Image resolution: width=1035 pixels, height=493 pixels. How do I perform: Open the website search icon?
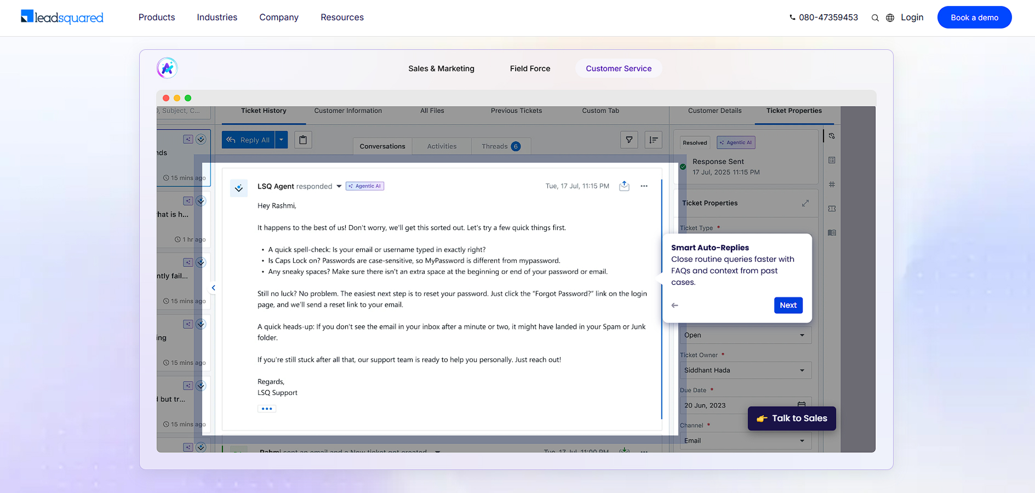tap(875, 18)
